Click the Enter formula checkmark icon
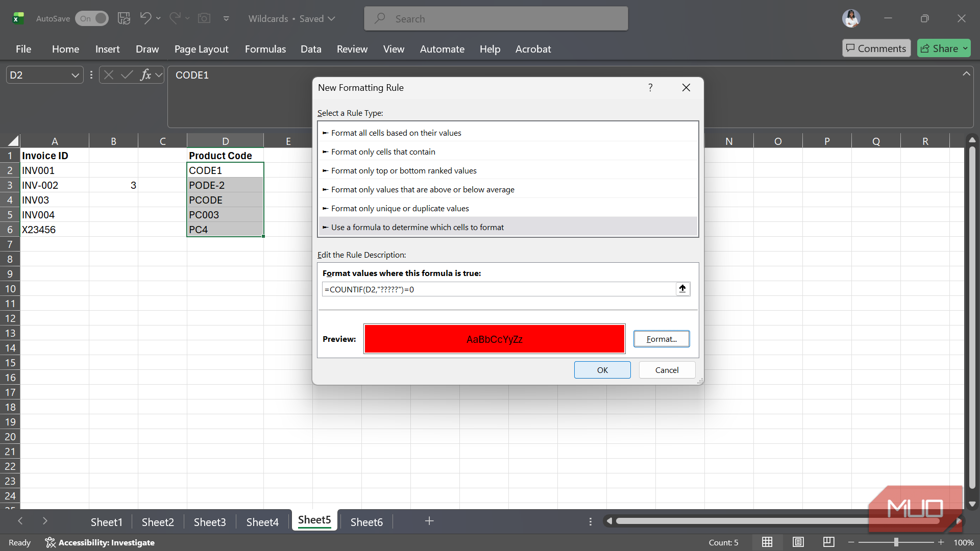 point(127,75)
